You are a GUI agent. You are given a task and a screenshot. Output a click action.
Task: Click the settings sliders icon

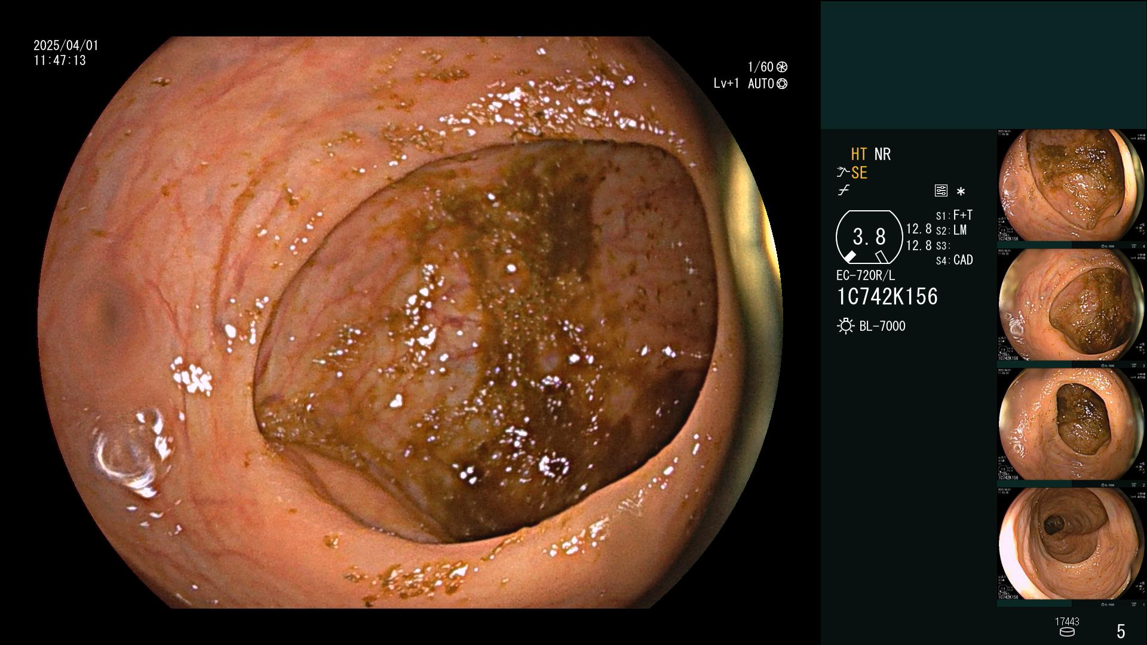pos(941,191)
